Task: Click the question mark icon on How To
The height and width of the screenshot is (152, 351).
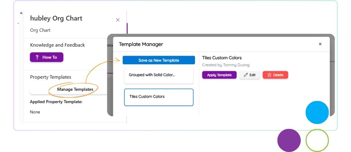Action: [37, 57]
